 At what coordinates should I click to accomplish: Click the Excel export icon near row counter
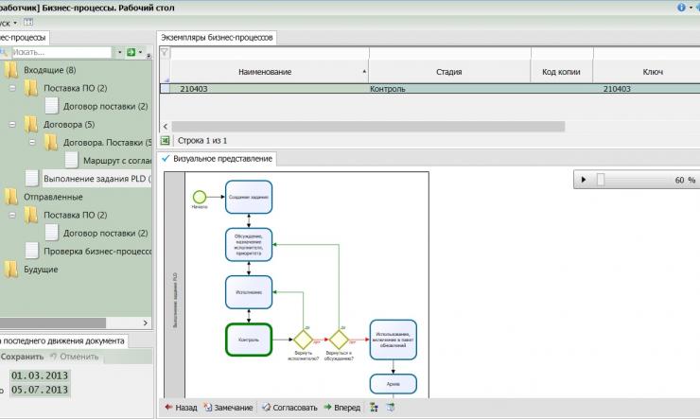pos(166,140)
